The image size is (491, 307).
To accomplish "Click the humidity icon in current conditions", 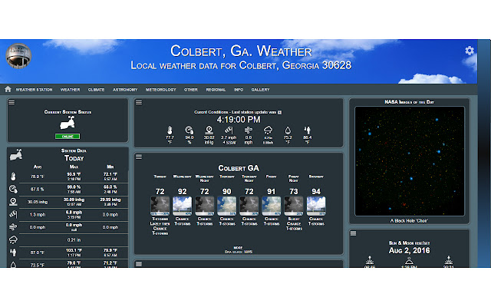I will 189,130.
